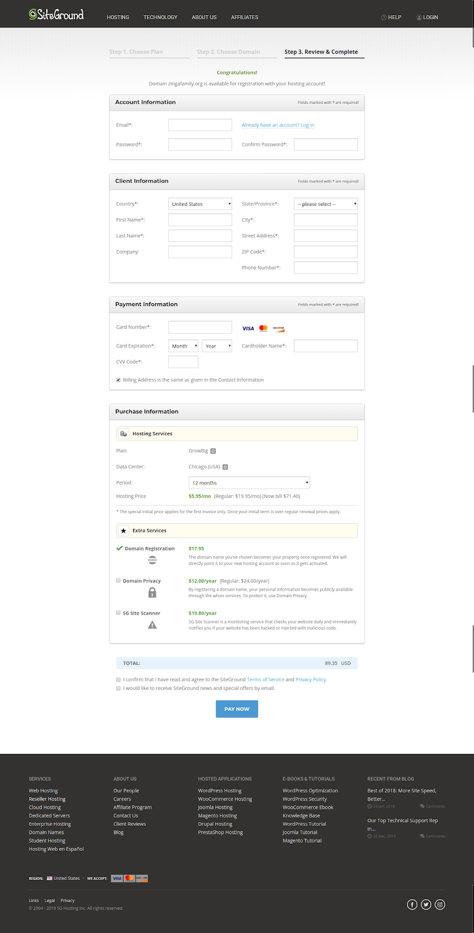Click the Visa card logo in Payment Information
The height and width of the screenshot is (933, 474).
248,328
